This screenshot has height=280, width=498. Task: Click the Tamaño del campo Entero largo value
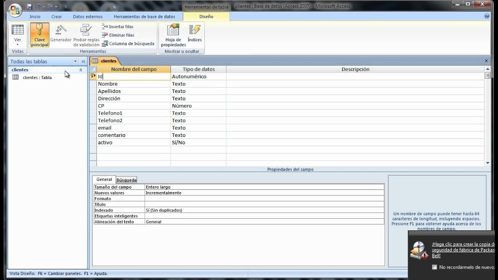pos(265,187)
